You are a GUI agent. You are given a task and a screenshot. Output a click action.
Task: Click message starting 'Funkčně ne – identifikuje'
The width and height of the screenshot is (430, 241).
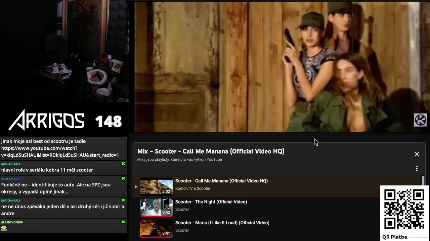[56, 188]
